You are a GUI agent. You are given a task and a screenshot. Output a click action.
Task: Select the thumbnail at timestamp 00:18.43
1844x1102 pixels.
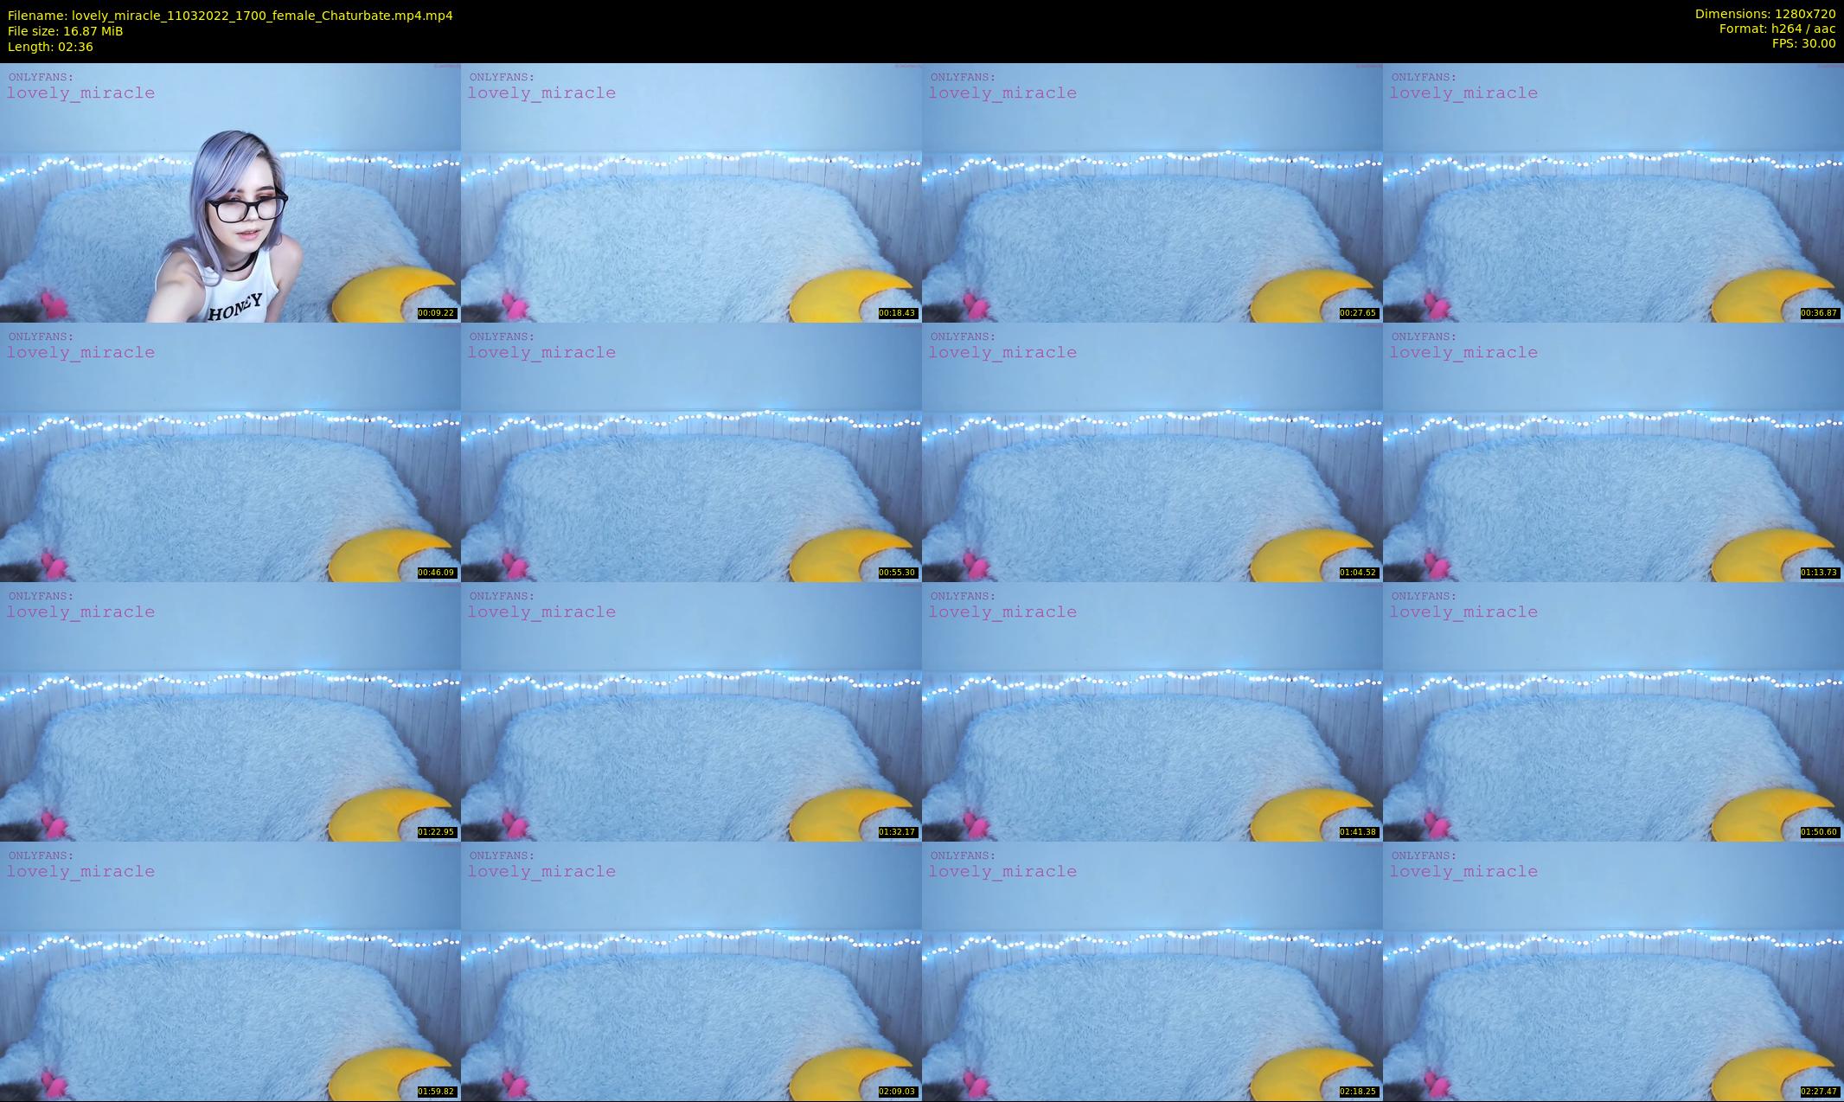pos(691,193)
